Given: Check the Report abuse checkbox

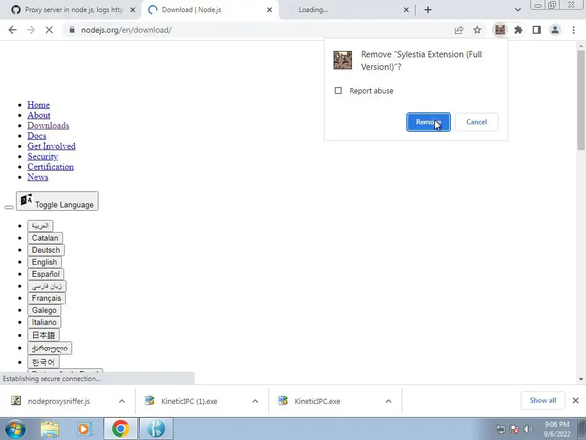Looking at the screenshot, I should (x=338, y=91).
